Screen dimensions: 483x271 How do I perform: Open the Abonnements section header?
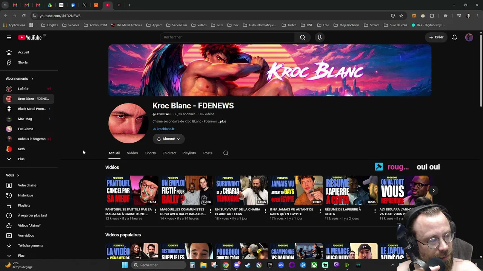tap(20, 79)
